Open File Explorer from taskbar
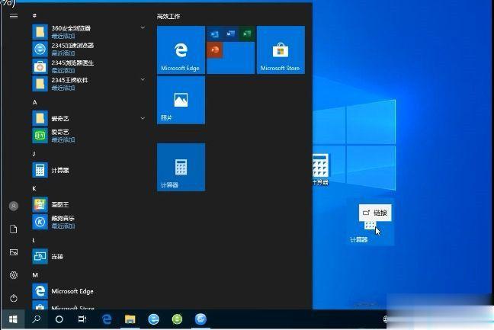 coord(130,319)
